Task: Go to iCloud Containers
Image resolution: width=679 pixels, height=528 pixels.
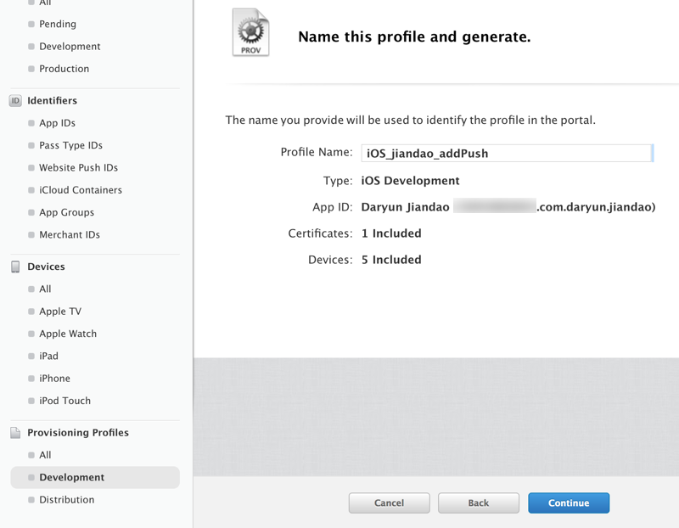Action: [80, 190]
